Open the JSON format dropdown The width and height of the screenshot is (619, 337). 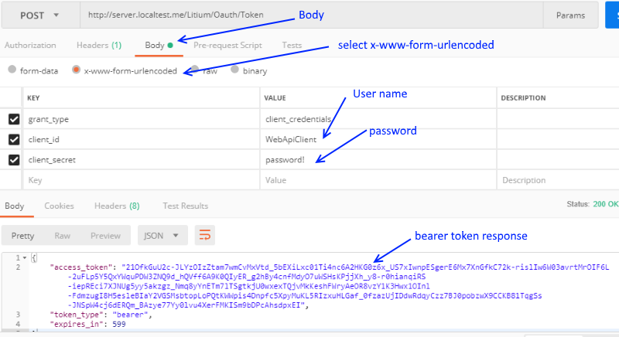click(162, 235)
